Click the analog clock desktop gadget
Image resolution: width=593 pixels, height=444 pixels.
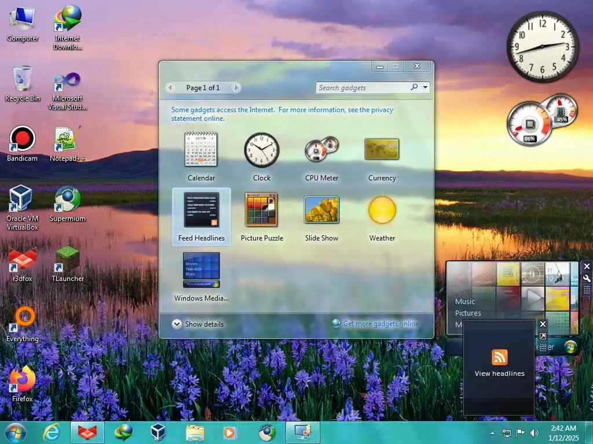coord(542,46)
